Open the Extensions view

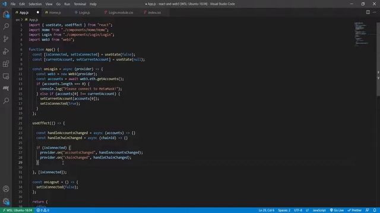(x=6, y=64)
